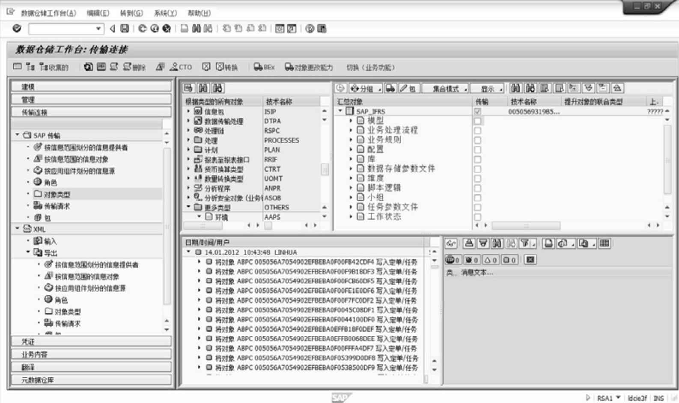Click the glasses display icon in message panel
The height and width of the screenshot is (403, 679).
pos(451,243)
